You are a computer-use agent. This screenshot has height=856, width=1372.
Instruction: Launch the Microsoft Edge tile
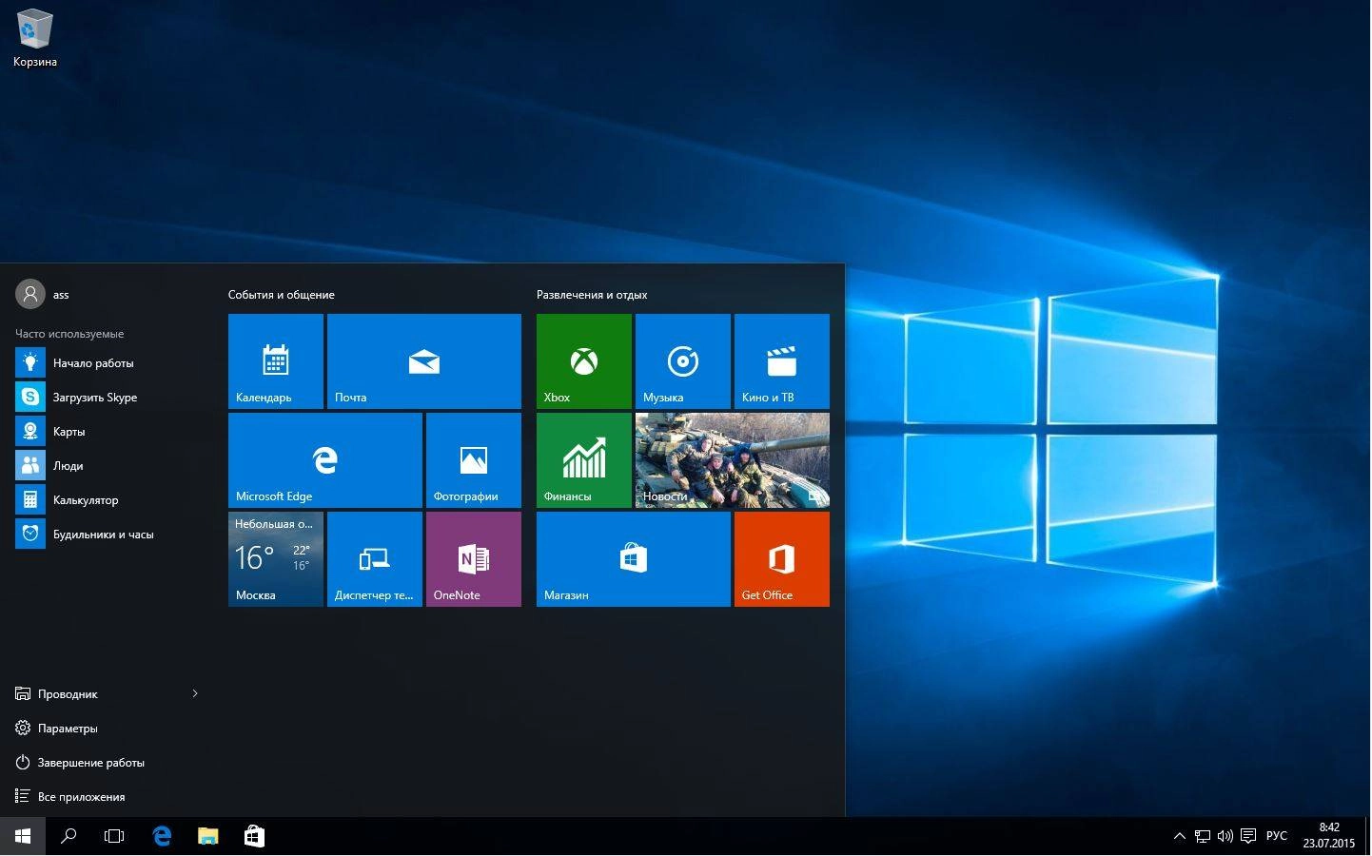coord(325,460)
